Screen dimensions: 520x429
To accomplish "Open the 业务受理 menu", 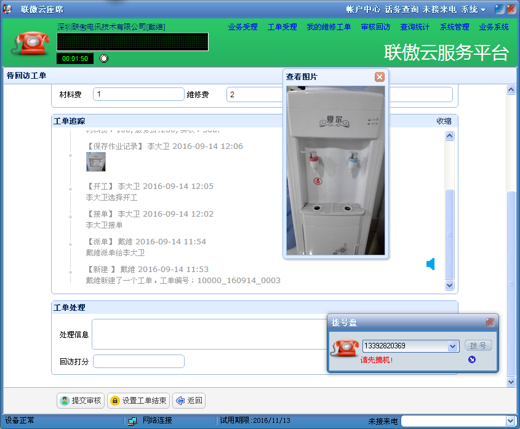I will point(242,27).
